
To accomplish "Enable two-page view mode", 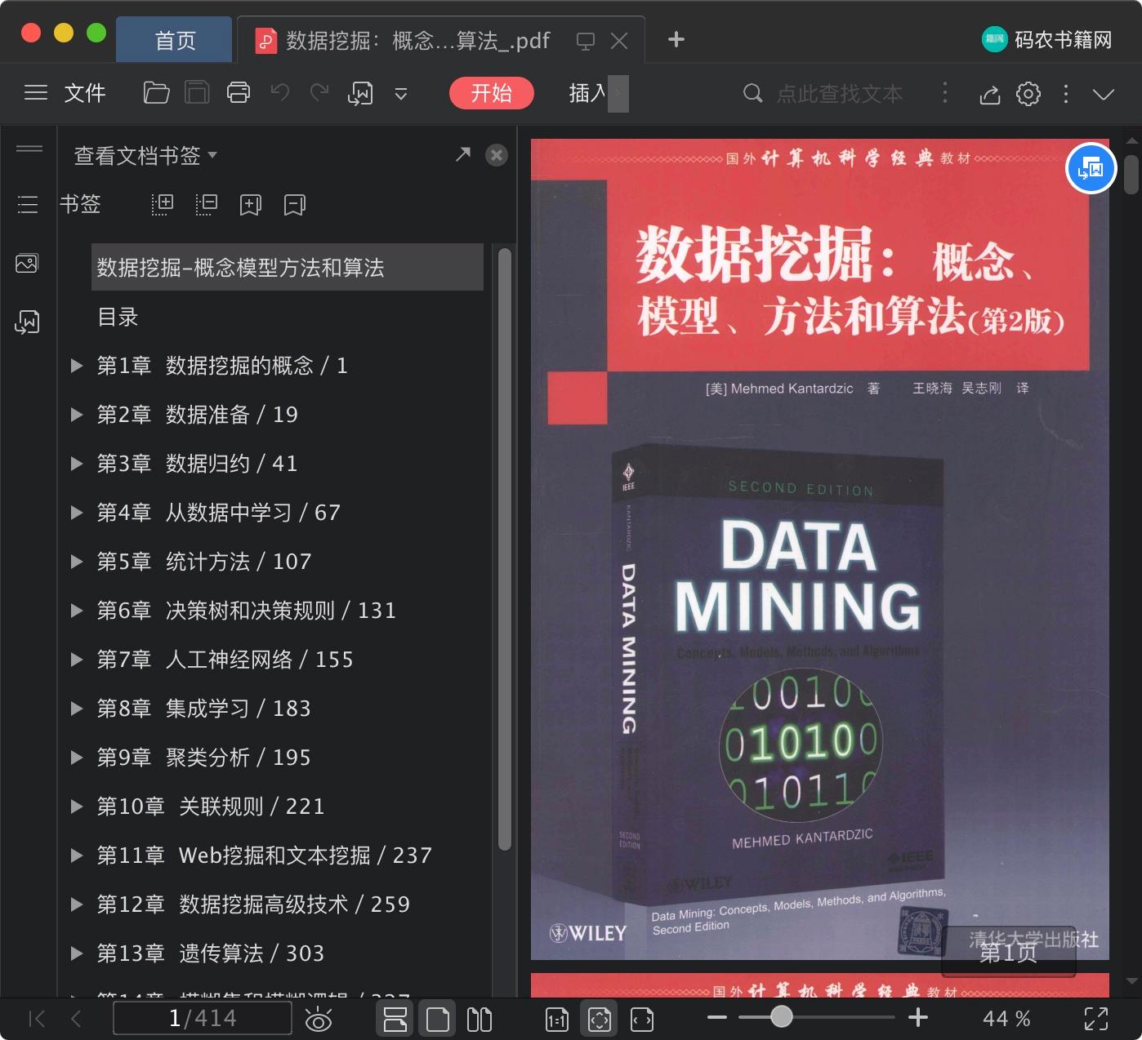I will 480,1019.
